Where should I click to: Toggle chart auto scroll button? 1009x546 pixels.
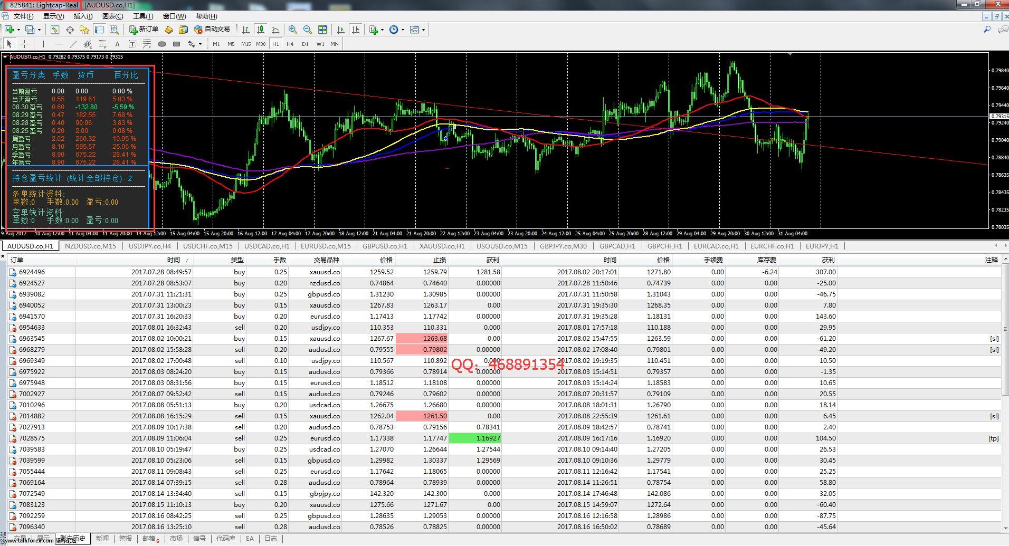coord(341,30)
